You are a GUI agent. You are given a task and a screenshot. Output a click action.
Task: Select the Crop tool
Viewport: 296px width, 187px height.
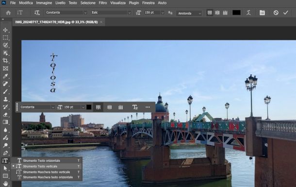click(5, 61)
